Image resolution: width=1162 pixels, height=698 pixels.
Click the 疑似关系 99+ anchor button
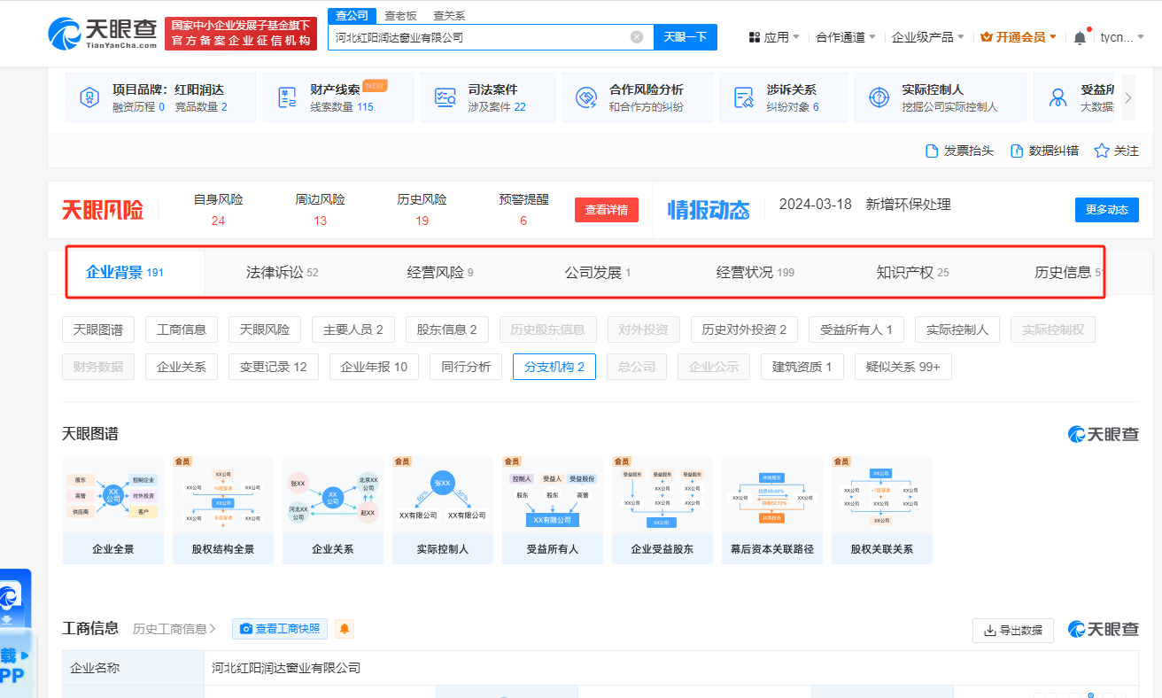click(903, 367)
